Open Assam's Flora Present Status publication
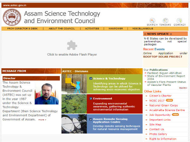 tap(167, 83)
